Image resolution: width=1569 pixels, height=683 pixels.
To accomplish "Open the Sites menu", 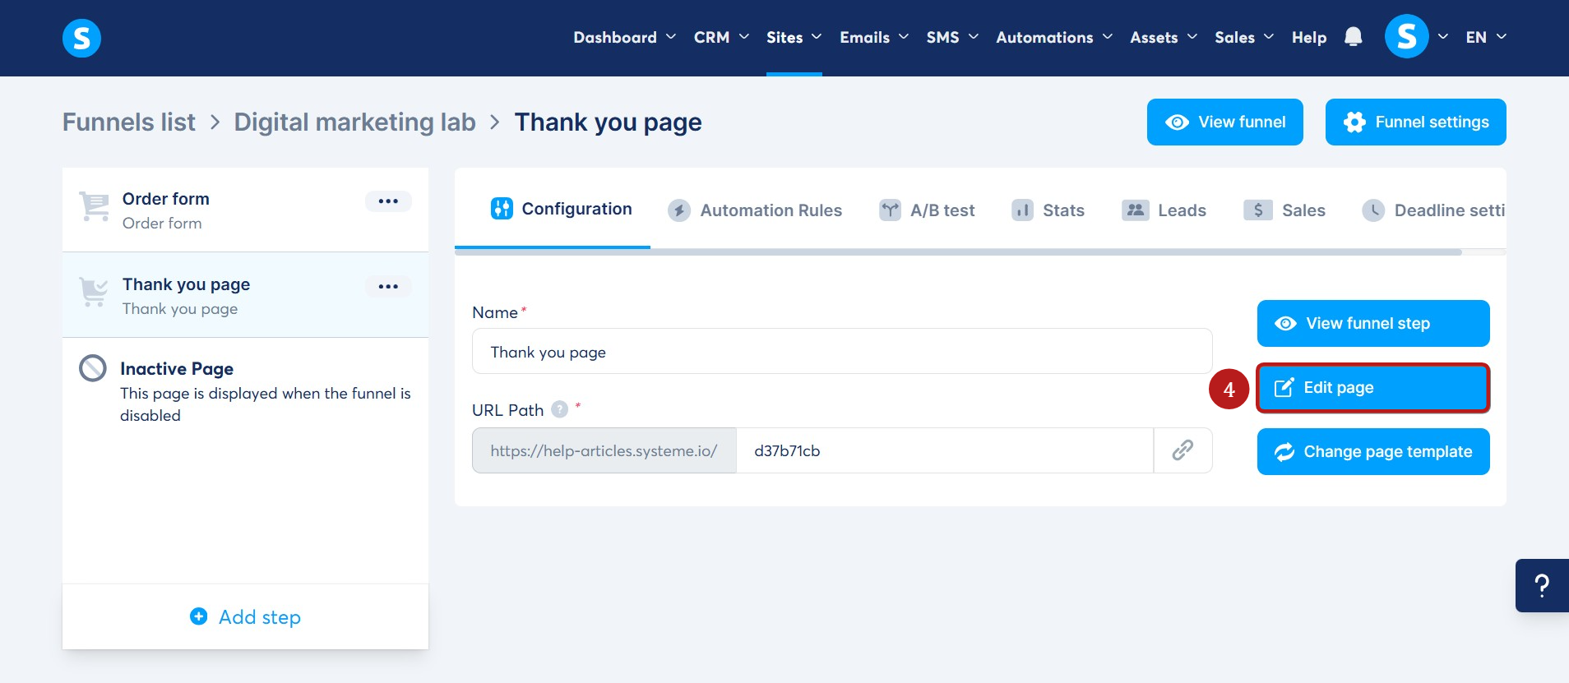I will 794,37.
